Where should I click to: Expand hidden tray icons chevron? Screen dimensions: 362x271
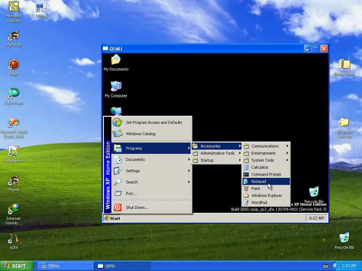tap(335, 266)
